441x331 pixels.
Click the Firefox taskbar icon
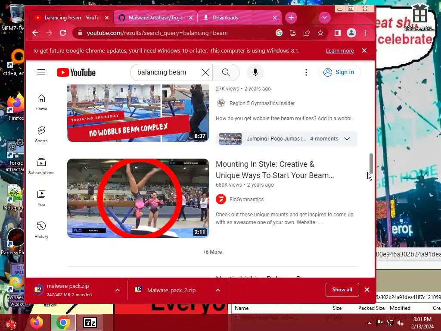(x=37, y=322)
